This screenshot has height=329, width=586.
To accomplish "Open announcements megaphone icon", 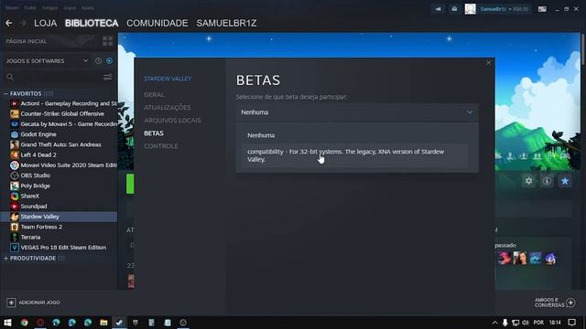I will pyautogui.click(x=438, y=9).
